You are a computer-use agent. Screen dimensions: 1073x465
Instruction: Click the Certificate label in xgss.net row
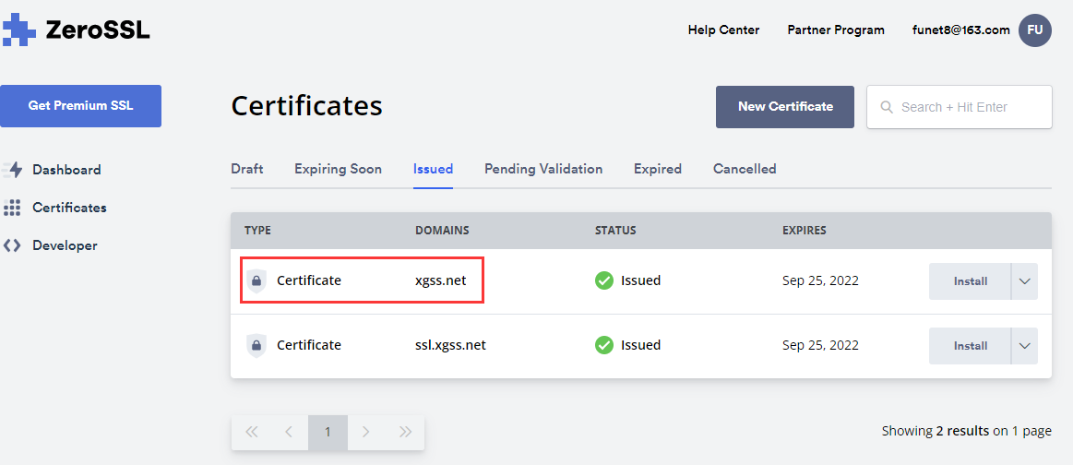click(309, 280)
